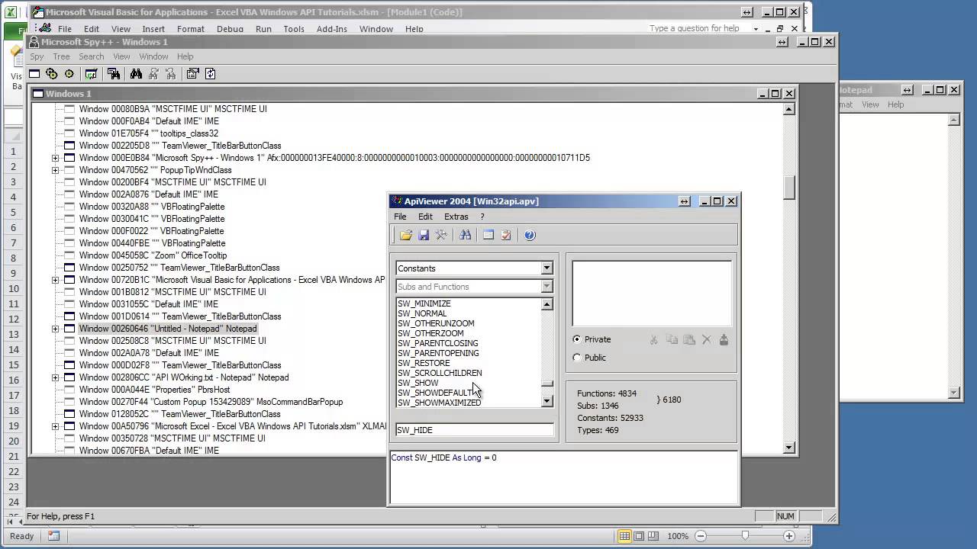The image size is (977, 549).
Task: Select the Private radio button
Action: click(x=577, y=339)
